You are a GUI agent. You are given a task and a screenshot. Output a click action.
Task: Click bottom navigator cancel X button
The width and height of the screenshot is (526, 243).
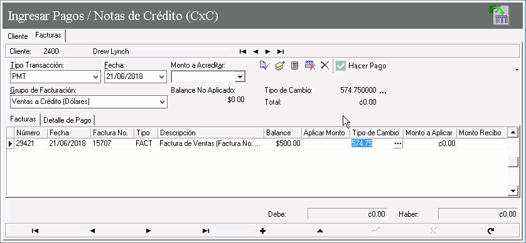click(x=433, y=230)
